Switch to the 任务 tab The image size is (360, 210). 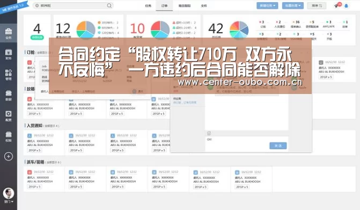coord(148,6)
